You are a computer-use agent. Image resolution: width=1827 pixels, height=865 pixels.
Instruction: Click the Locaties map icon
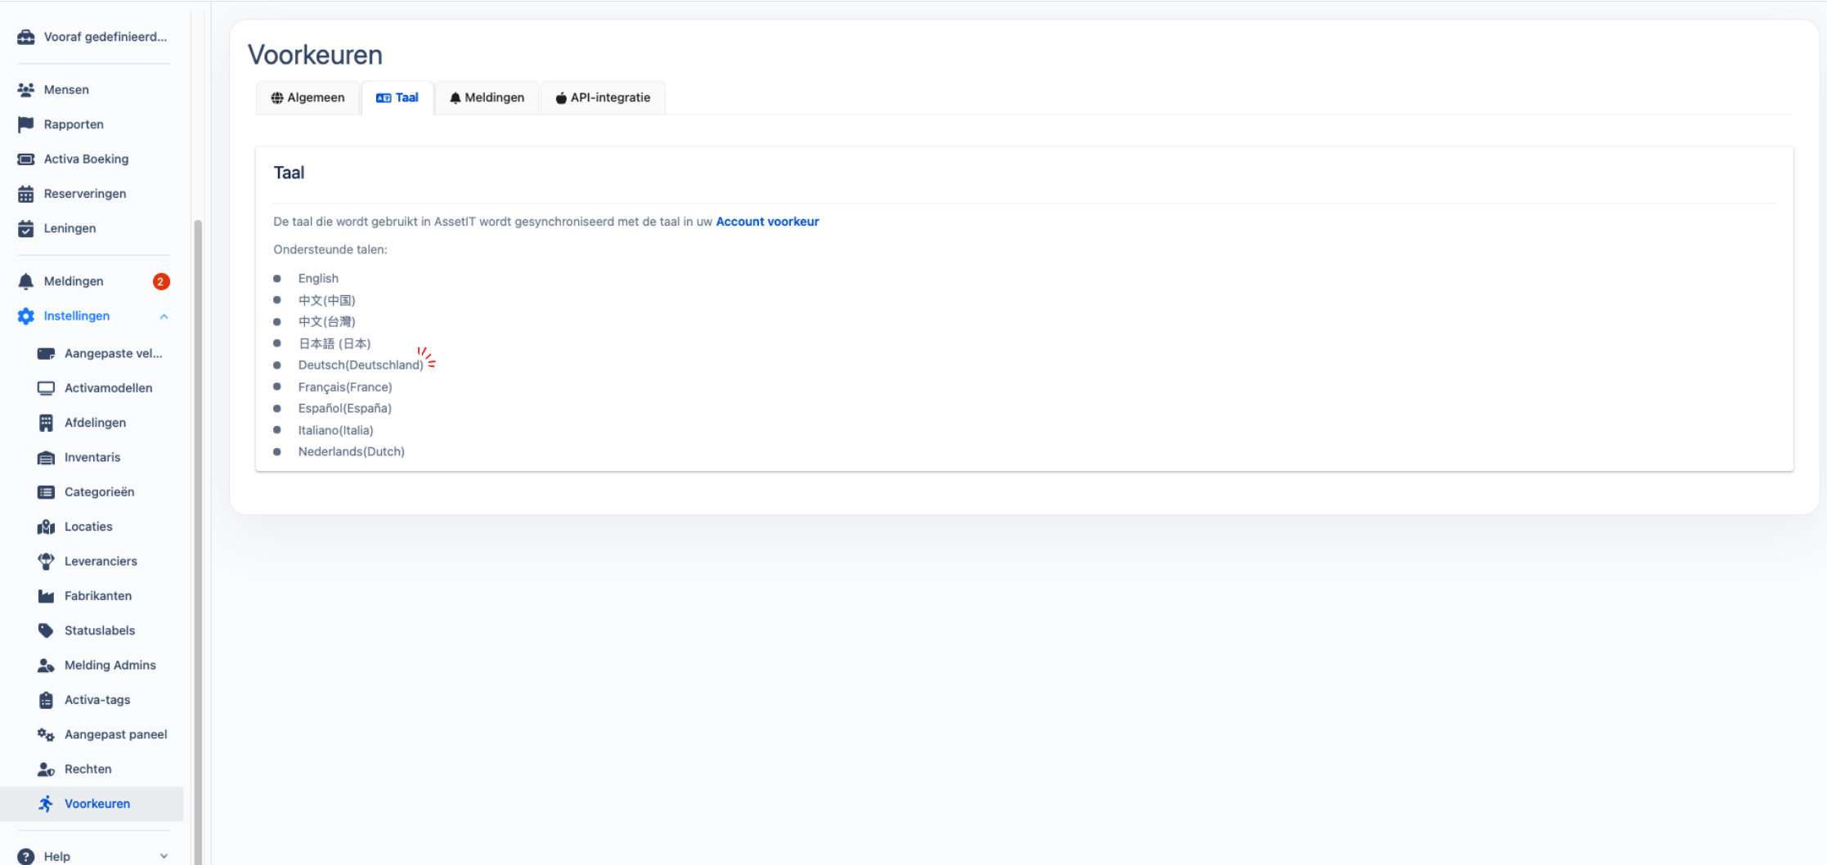point(47,526)
